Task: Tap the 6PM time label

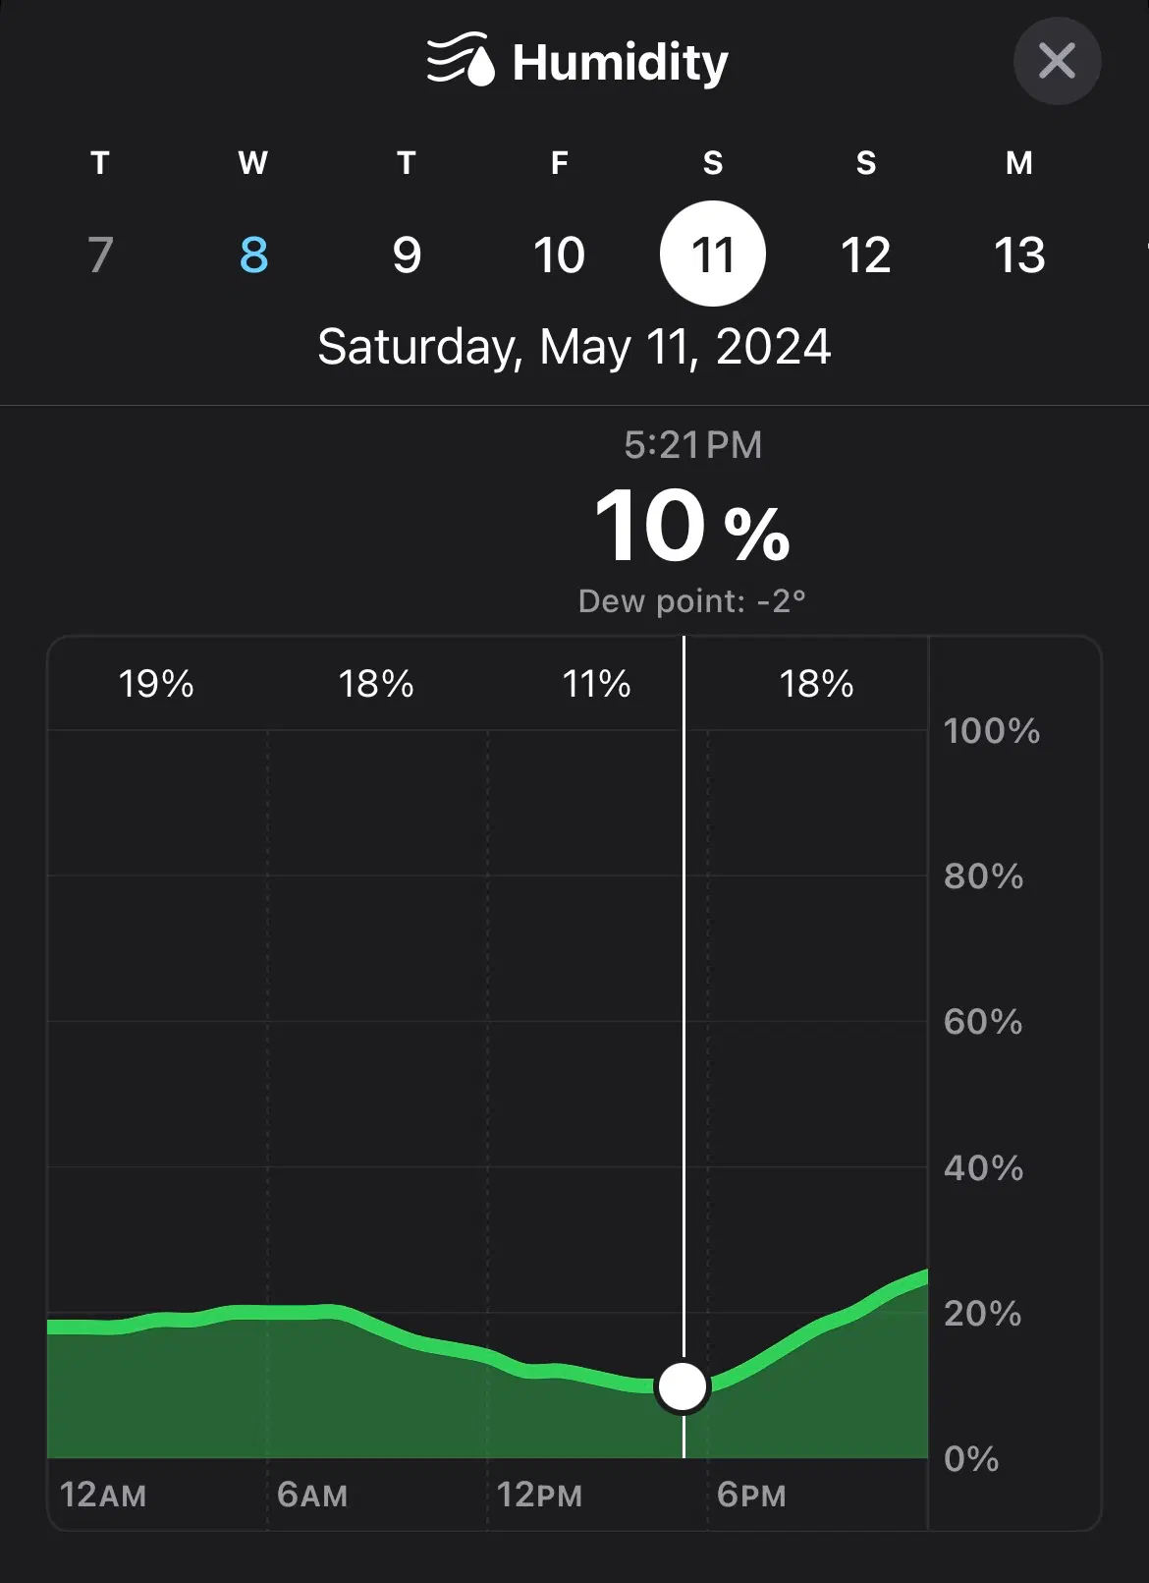Action: pyautogui.click(x=751, y=1496)
